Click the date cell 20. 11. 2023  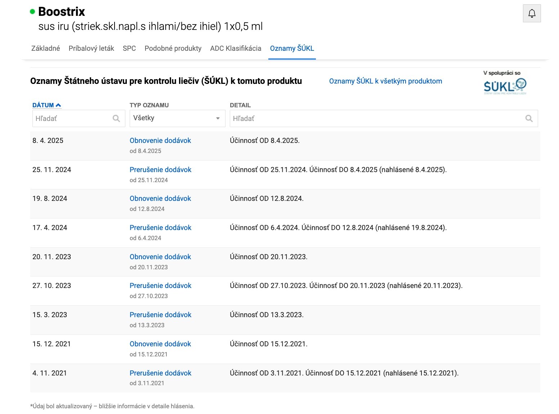click(x=52, y=257)
